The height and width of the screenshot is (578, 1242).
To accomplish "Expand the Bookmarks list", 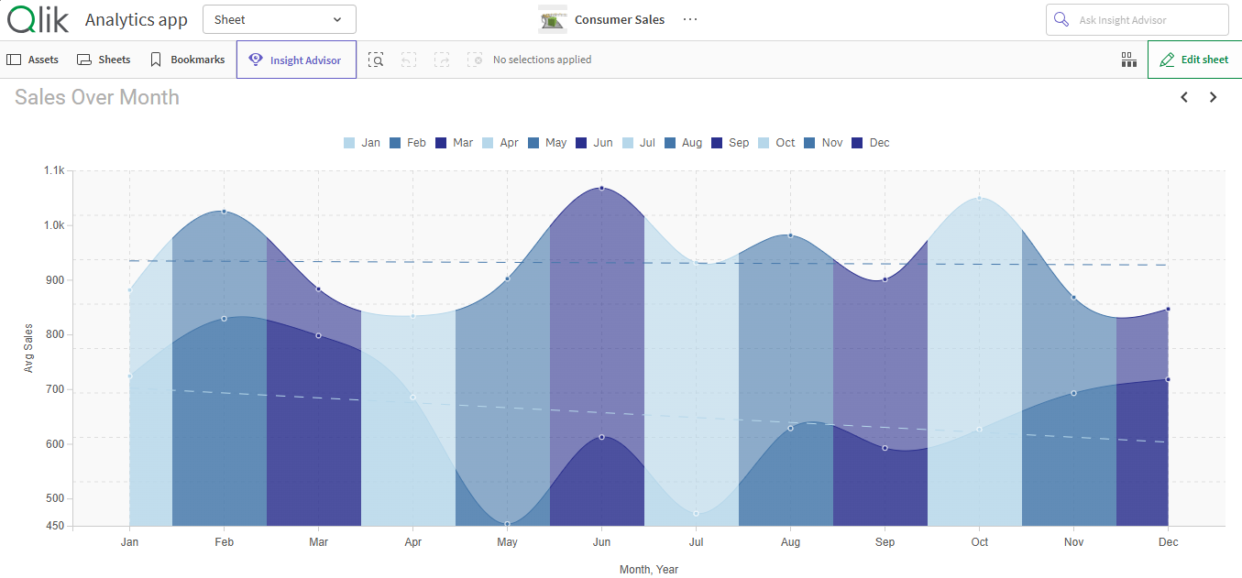I will click(187, 60).
